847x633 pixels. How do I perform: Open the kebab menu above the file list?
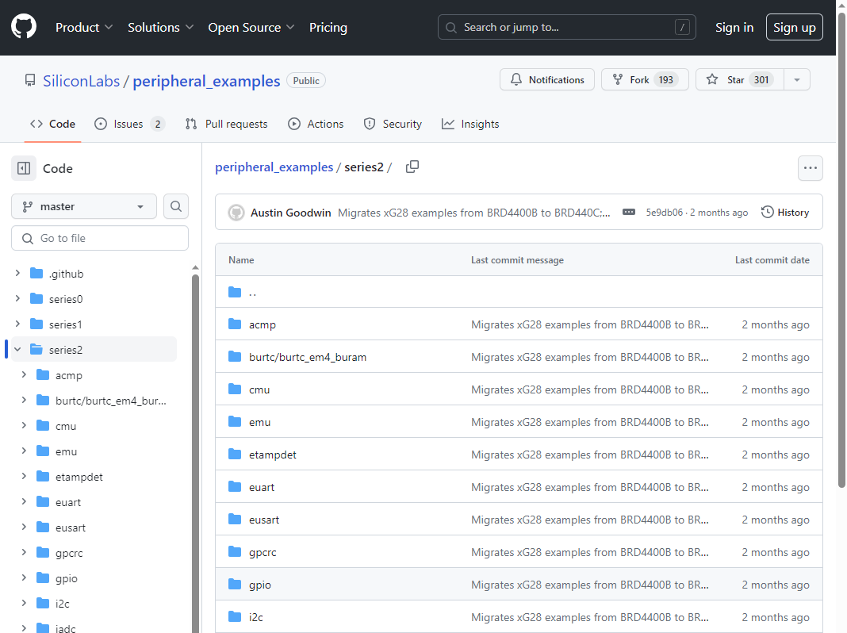click(810, 167)
